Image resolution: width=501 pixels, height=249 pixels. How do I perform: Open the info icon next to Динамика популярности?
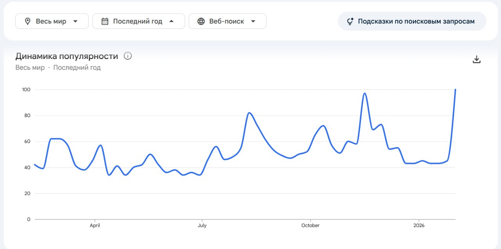pos(128,56)
